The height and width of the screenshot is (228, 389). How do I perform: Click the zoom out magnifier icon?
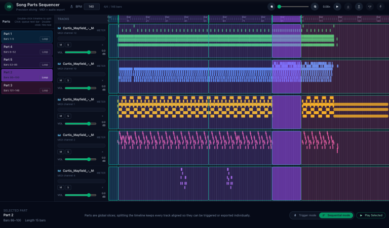pyautogui.click(x=271, y=7)
